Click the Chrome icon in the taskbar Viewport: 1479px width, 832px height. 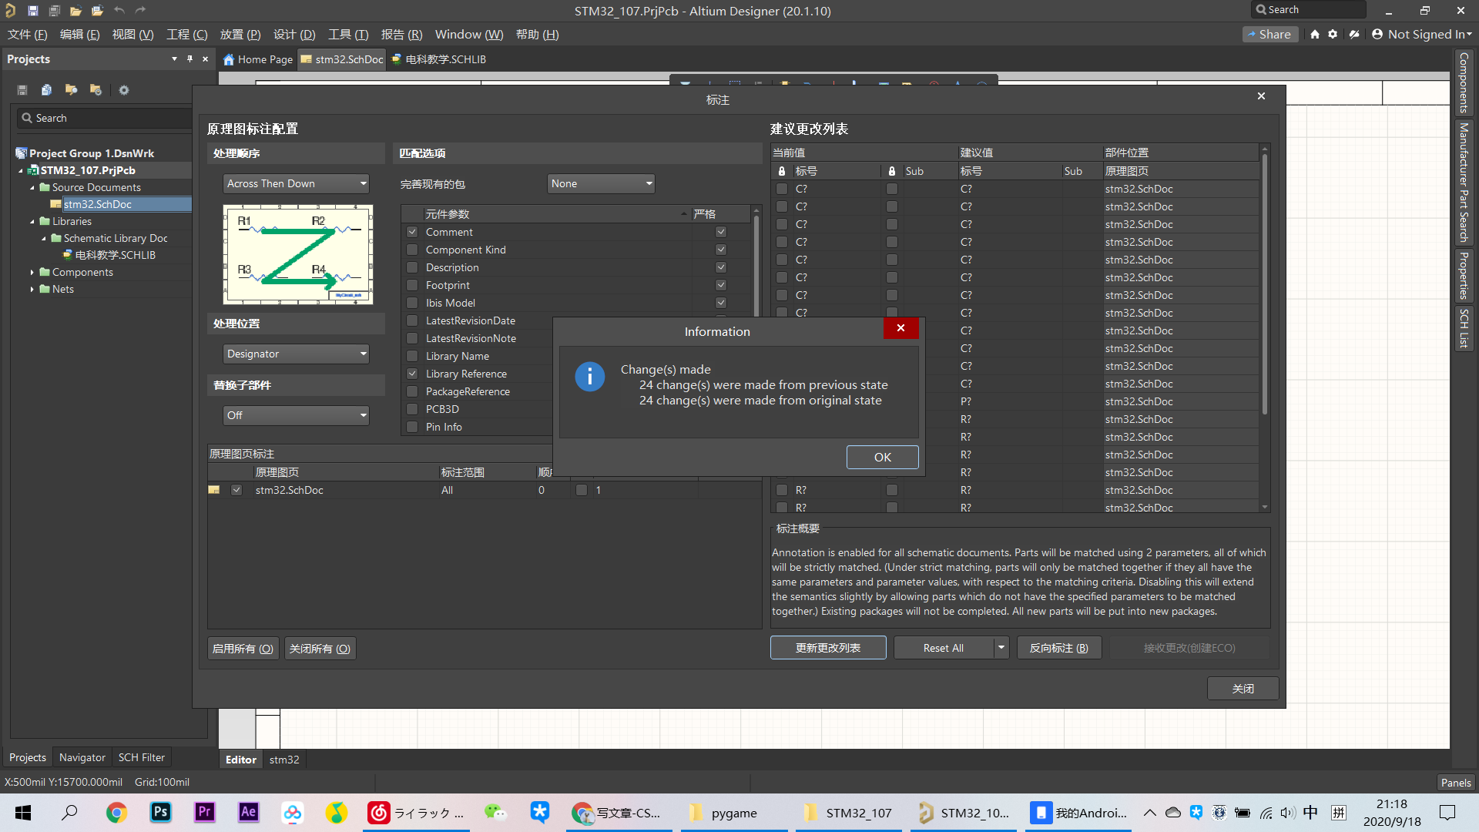[116, 812]
